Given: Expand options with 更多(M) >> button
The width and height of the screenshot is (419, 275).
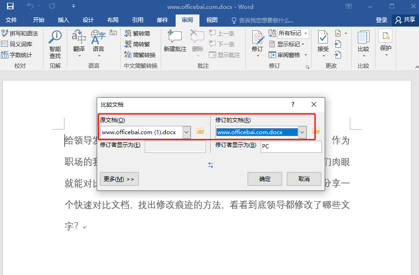Looking at the screenshot, I should pyautogui.click(x=119, y=179).
